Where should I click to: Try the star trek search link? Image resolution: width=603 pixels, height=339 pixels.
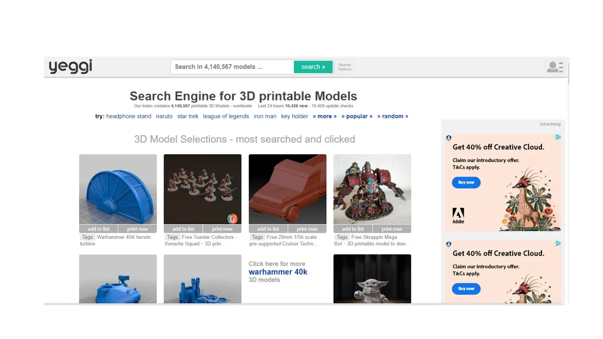tap(188, 116)
